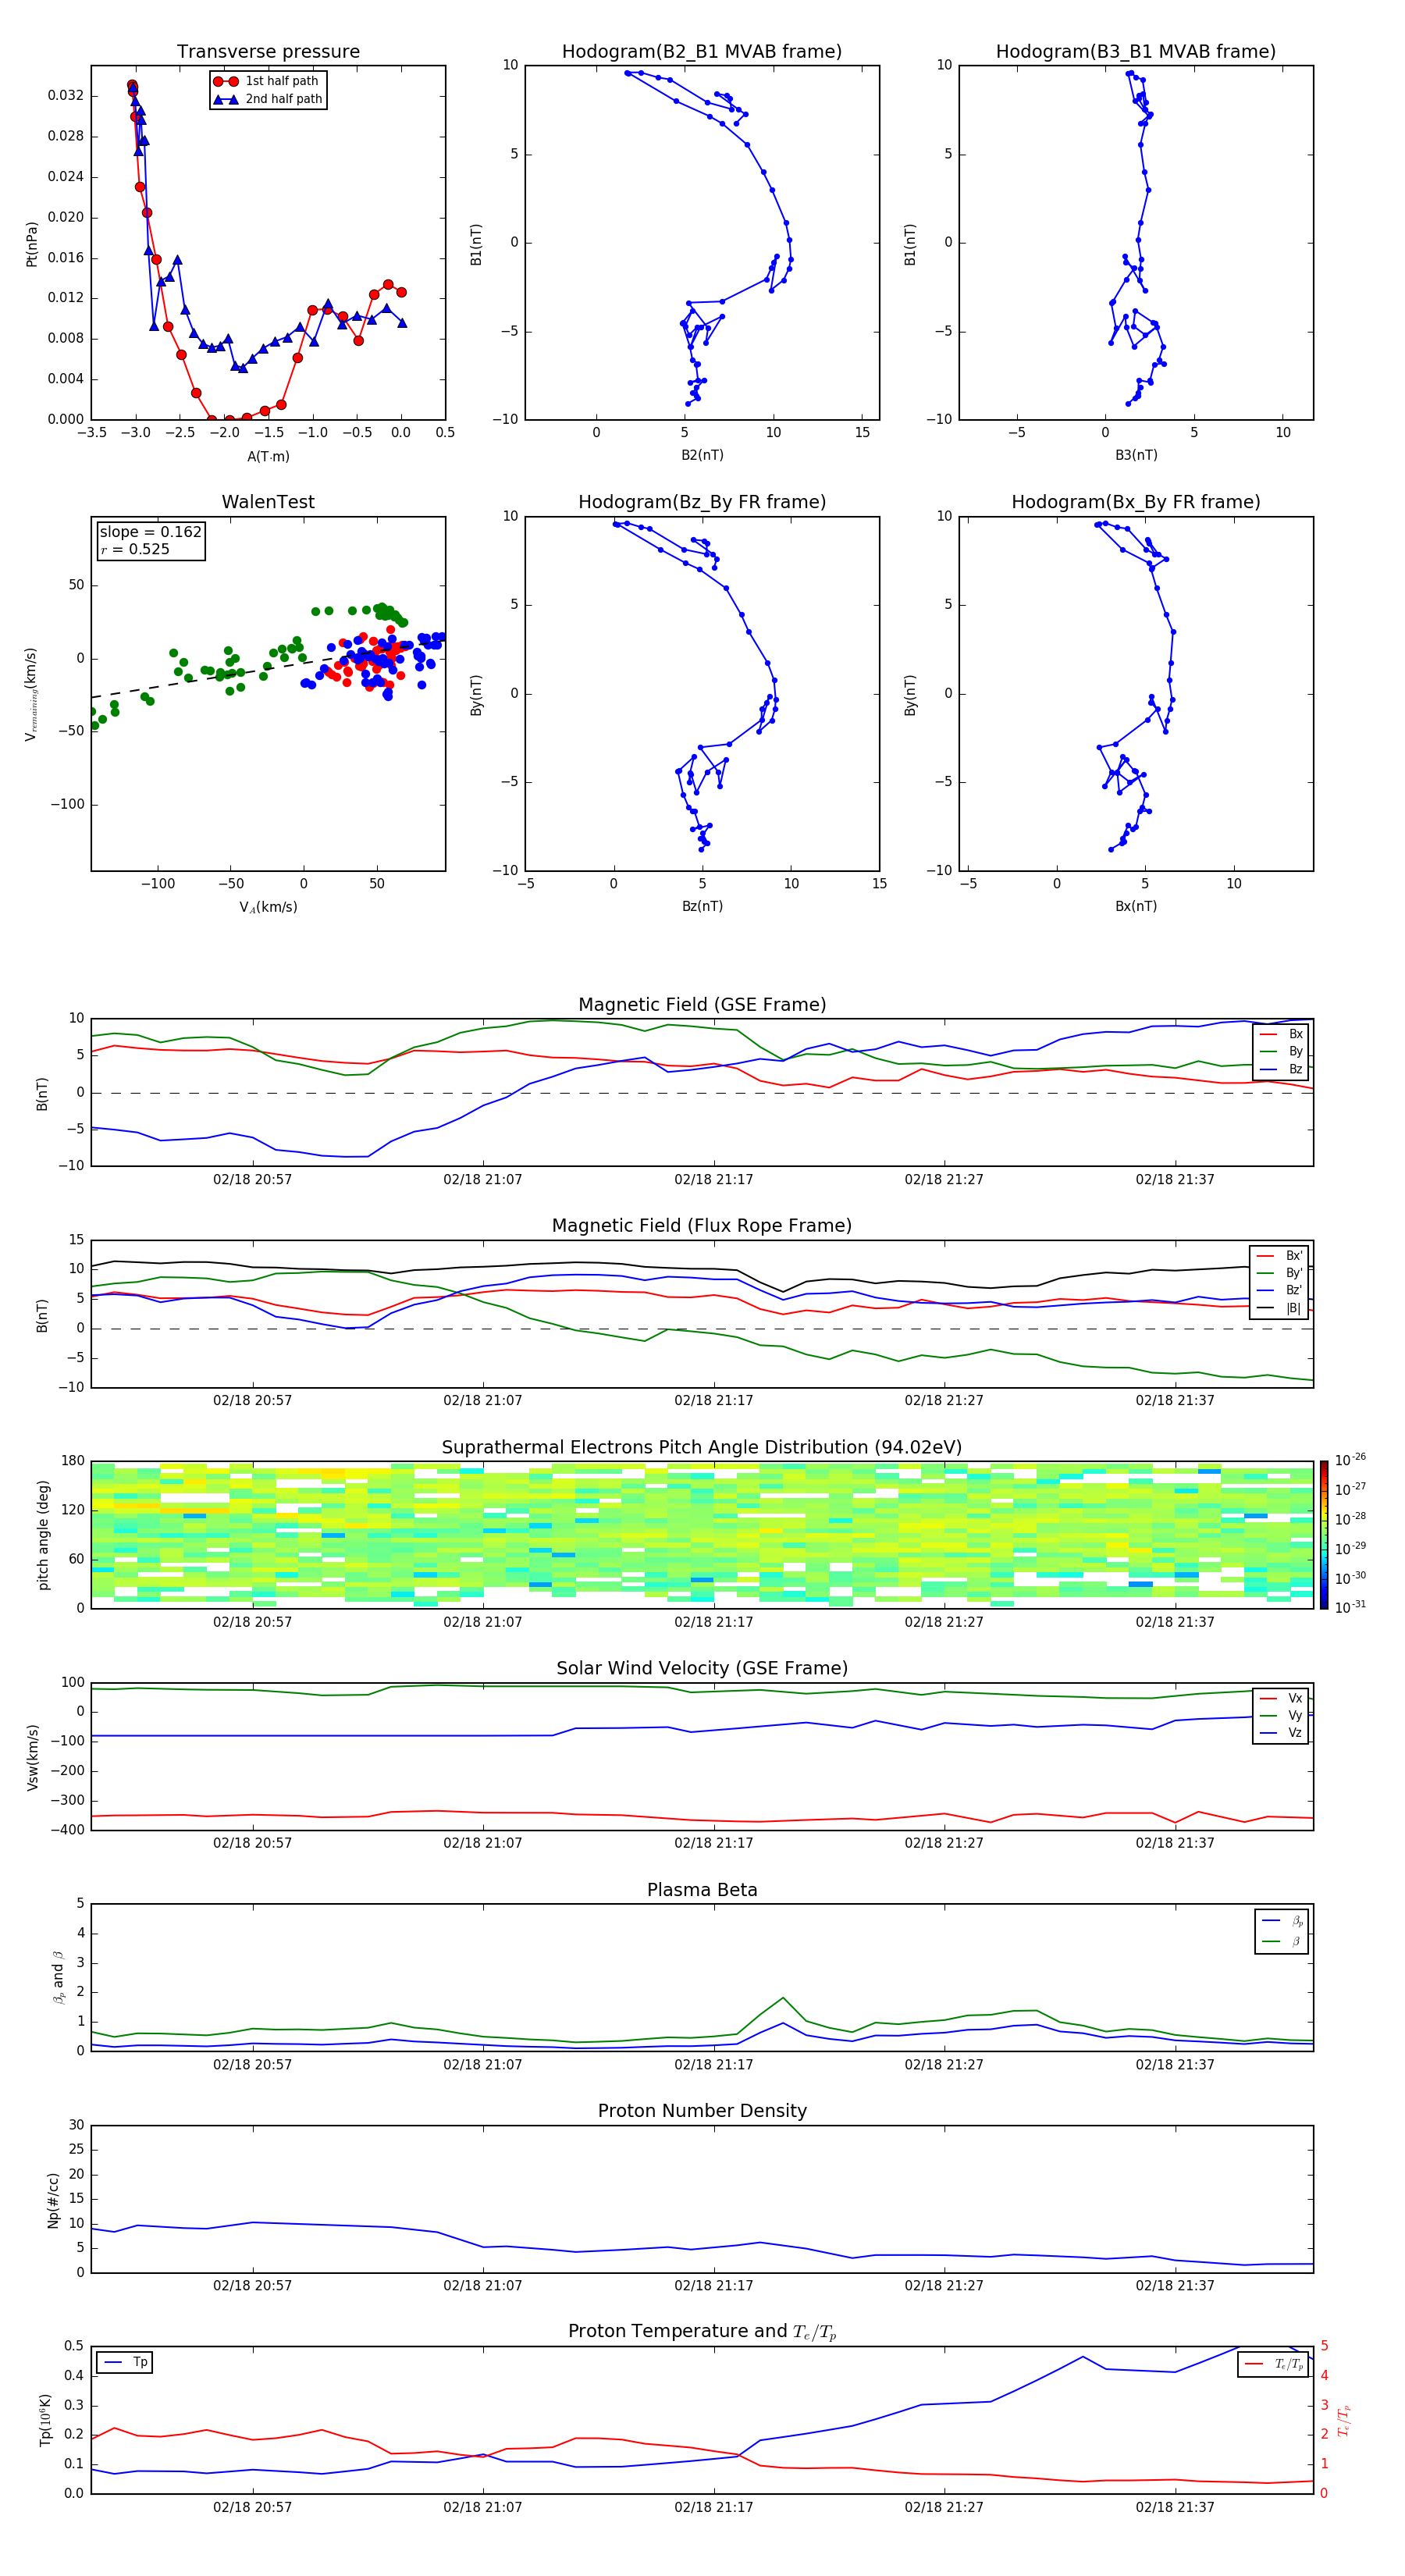Click the 'Bx' legend entry in GSE plot
The image size is (1405, 2576).
[1281, 1034]
